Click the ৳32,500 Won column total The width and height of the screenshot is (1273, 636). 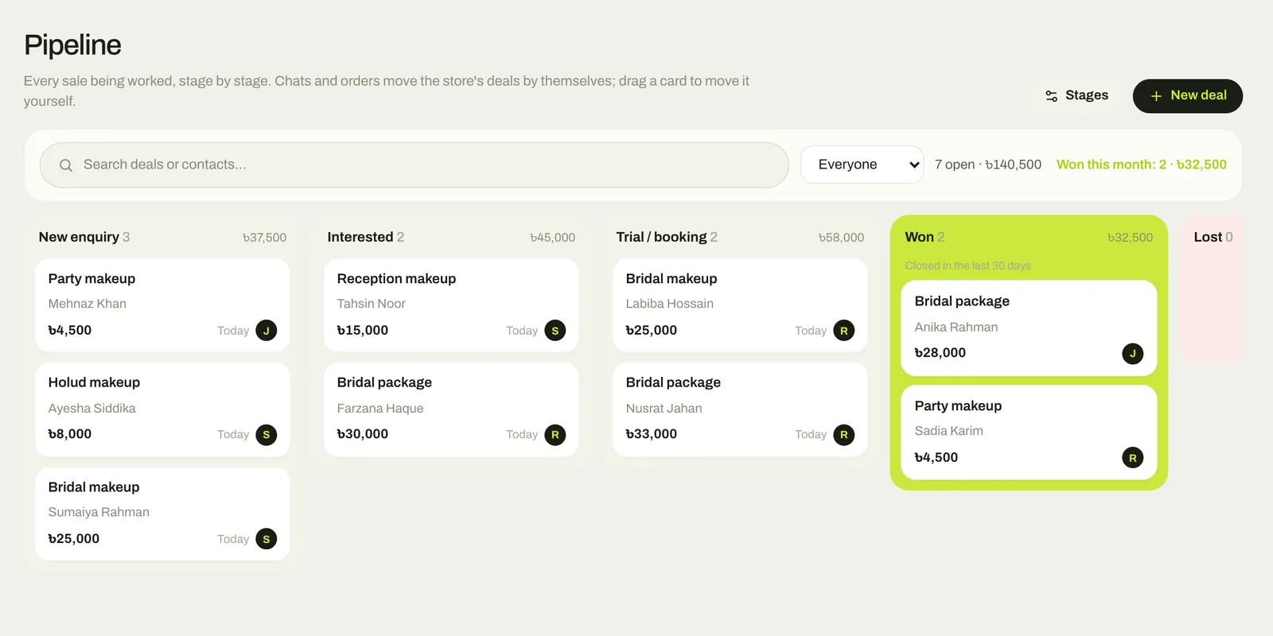(1131, 238)
